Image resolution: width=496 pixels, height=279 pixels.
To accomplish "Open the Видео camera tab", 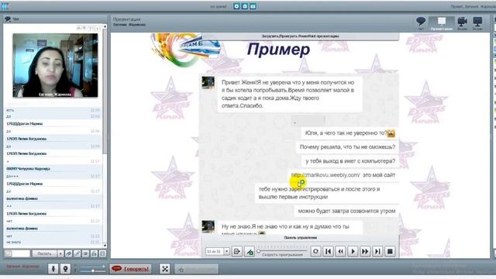I will tap(462, 24).
